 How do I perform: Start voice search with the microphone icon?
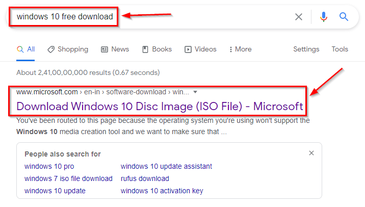(x=324, y=17)
